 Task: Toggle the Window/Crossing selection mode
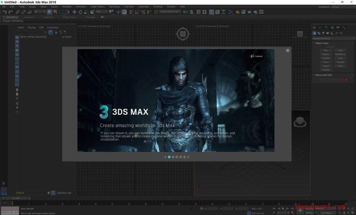68,12
